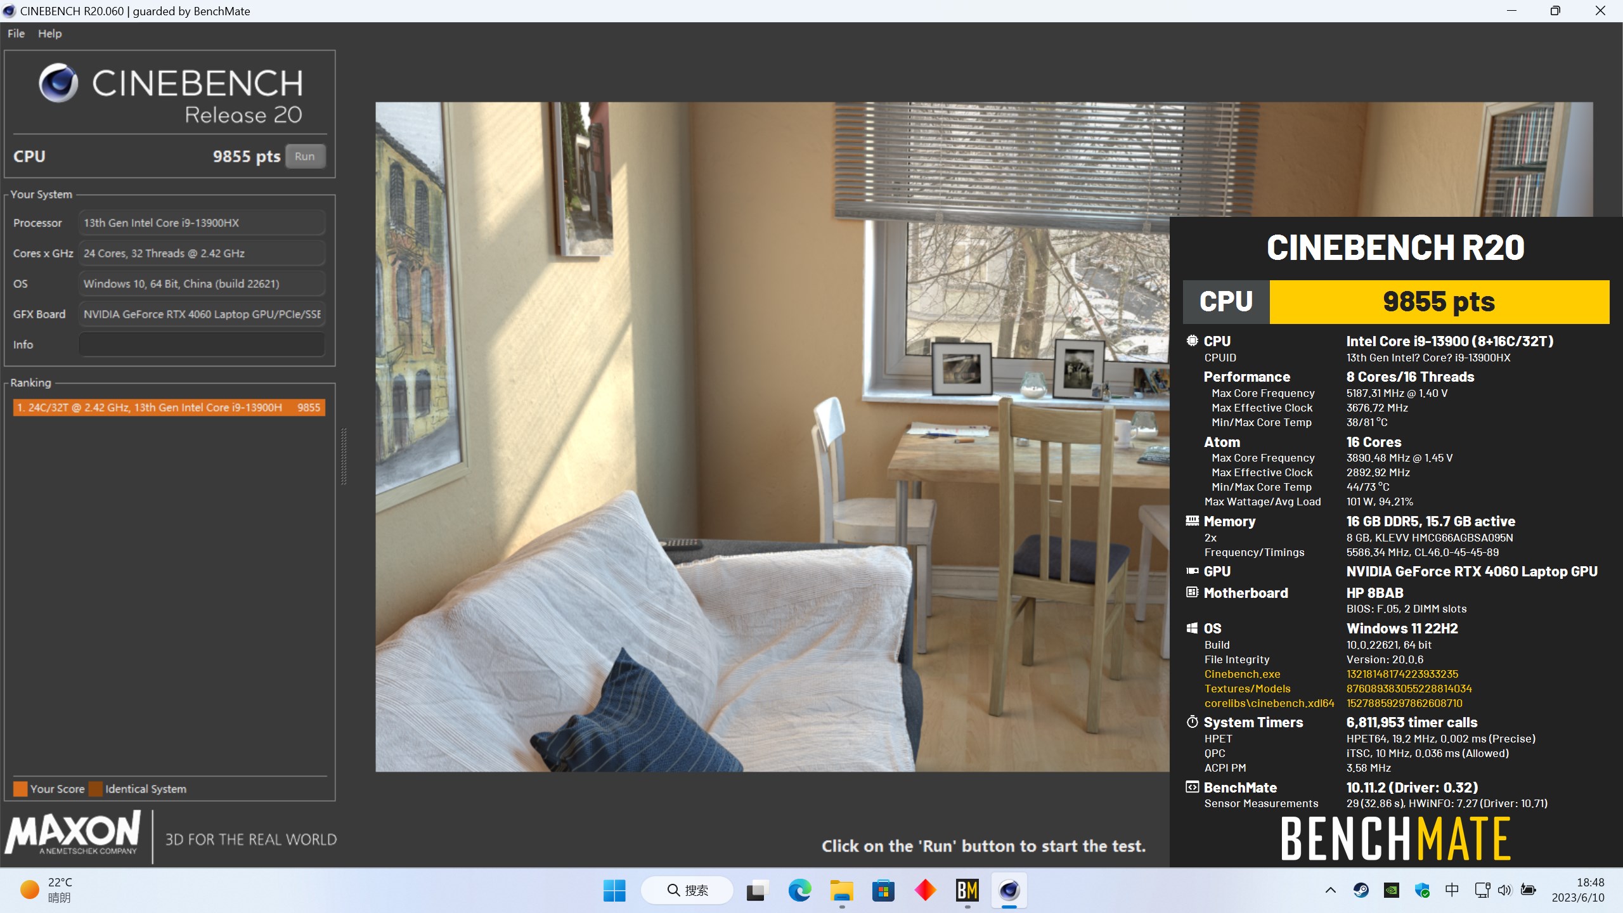Click the Your Score orange swatch
Image resolution: width=1623 pixels, height=913 pixels.
pyautogui.click(x=20, y=789)
